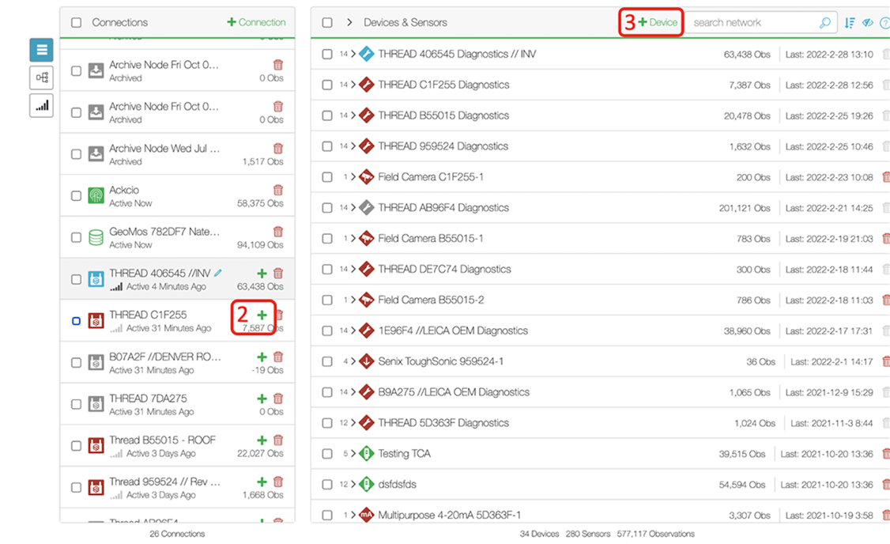Toggle the select-all Connections checkbox
Image resolution: width=890 pixels, height=544 pixels.
76,23
